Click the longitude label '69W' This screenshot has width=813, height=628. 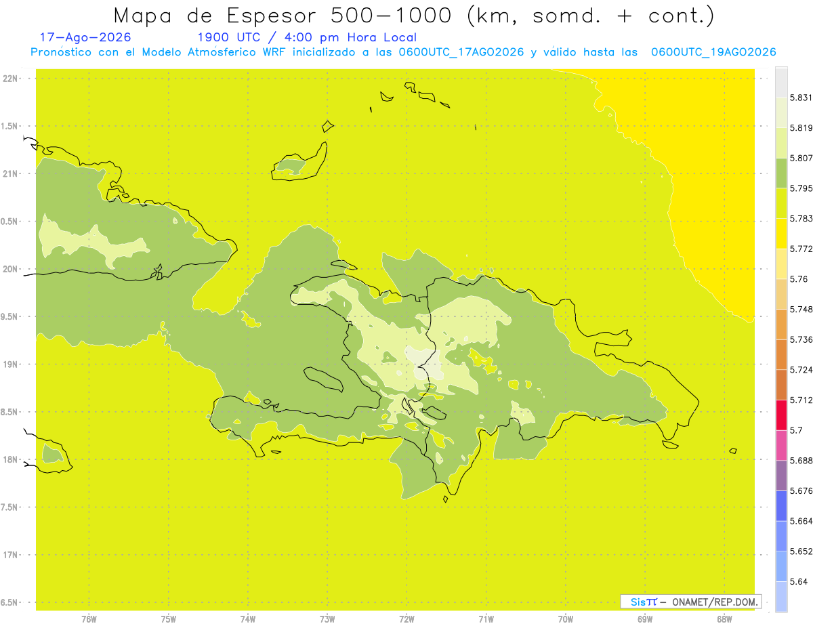click(645, 619)
